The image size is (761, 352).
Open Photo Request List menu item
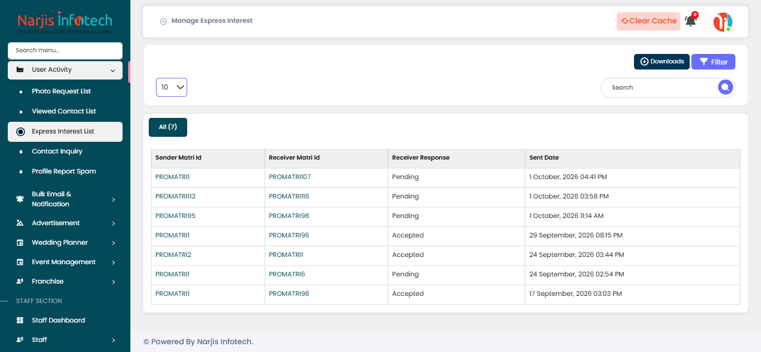tap(61, 91)
